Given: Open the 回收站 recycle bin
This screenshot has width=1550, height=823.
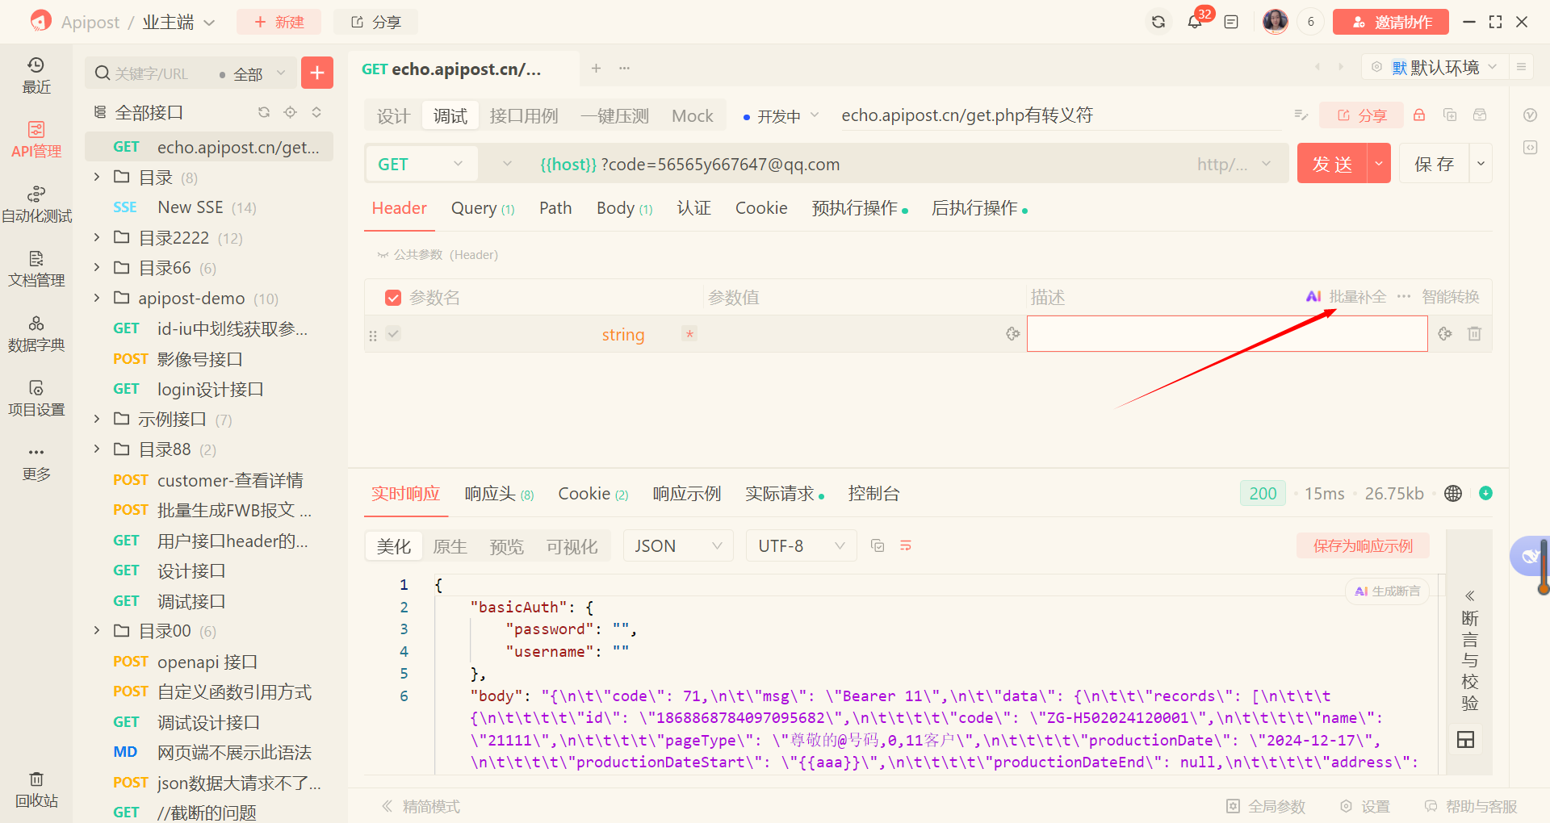Looking at the screenshot, I should click(36, 790).
